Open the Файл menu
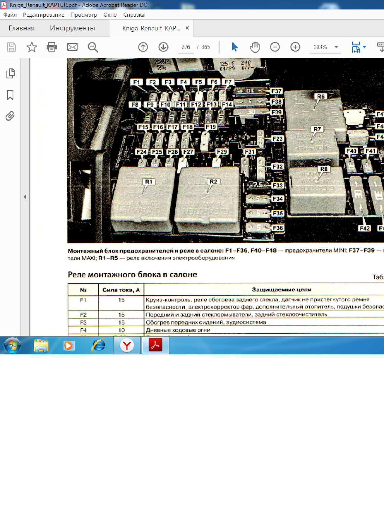The width and height of the screenshot is (384, 512). click(10, 15)
